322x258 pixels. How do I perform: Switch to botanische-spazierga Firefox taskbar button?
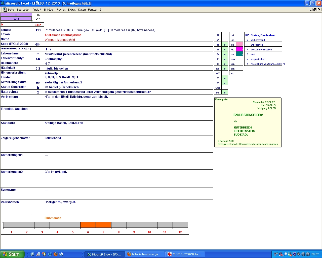point(144,254)
